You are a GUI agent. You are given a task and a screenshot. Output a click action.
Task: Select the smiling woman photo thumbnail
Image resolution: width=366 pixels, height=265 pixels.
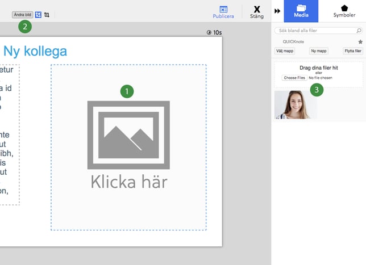pos(295,104)
